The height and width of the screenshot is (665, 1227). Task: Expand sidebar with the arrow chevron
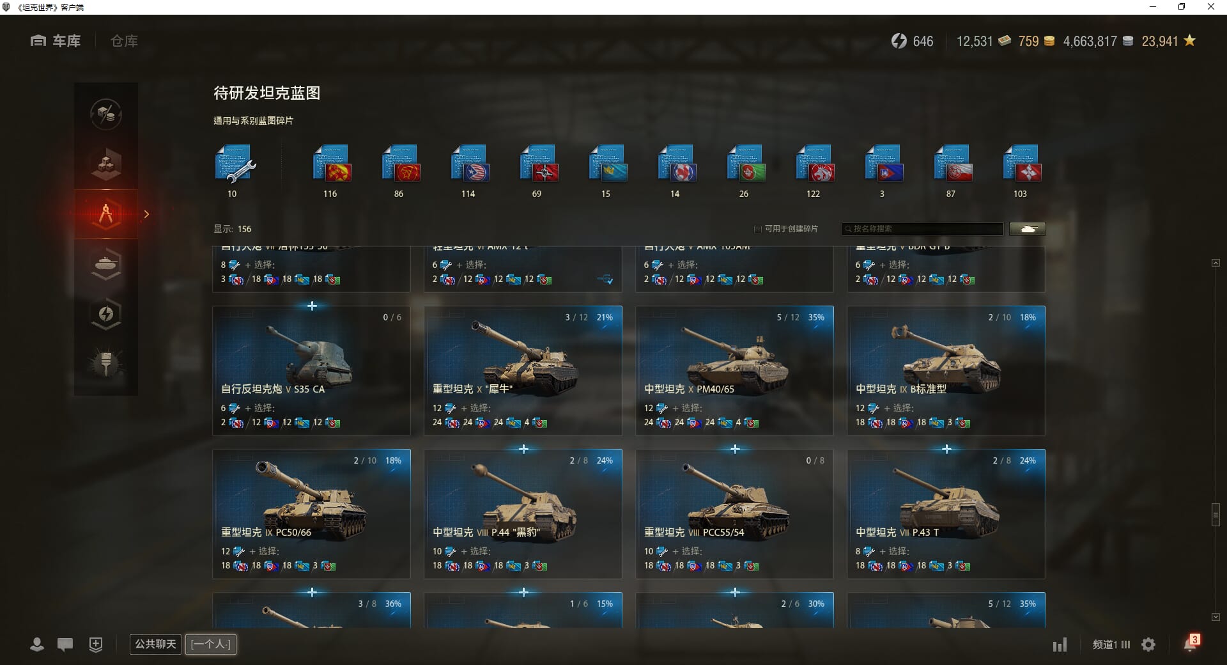click(x=146, y=214)
